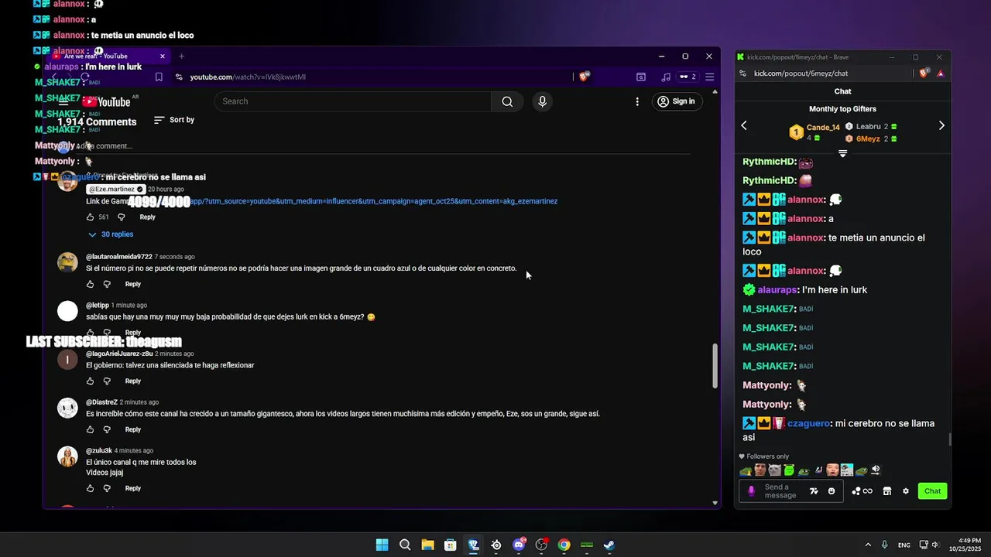Image resolution: width=991 pixels, height=557 pixels.
Task: Open Kick chat settings gear
Action: (x=906, y=491)
